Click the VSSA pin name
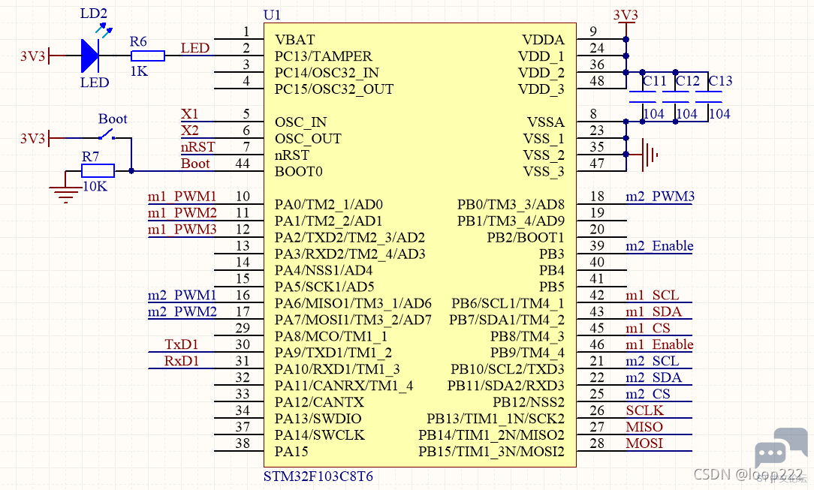Viewport: 814px width, 490px height. tap(546, 122)
